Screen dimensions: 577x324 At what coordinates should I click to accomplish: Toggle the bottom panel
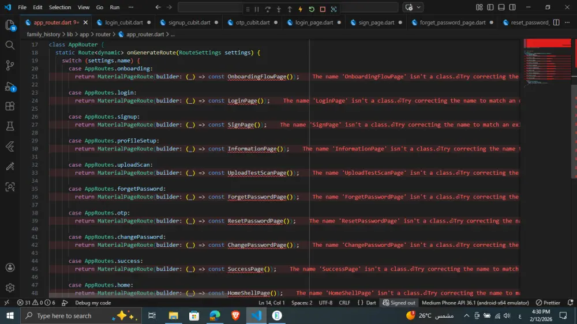(x=501, y=7)
